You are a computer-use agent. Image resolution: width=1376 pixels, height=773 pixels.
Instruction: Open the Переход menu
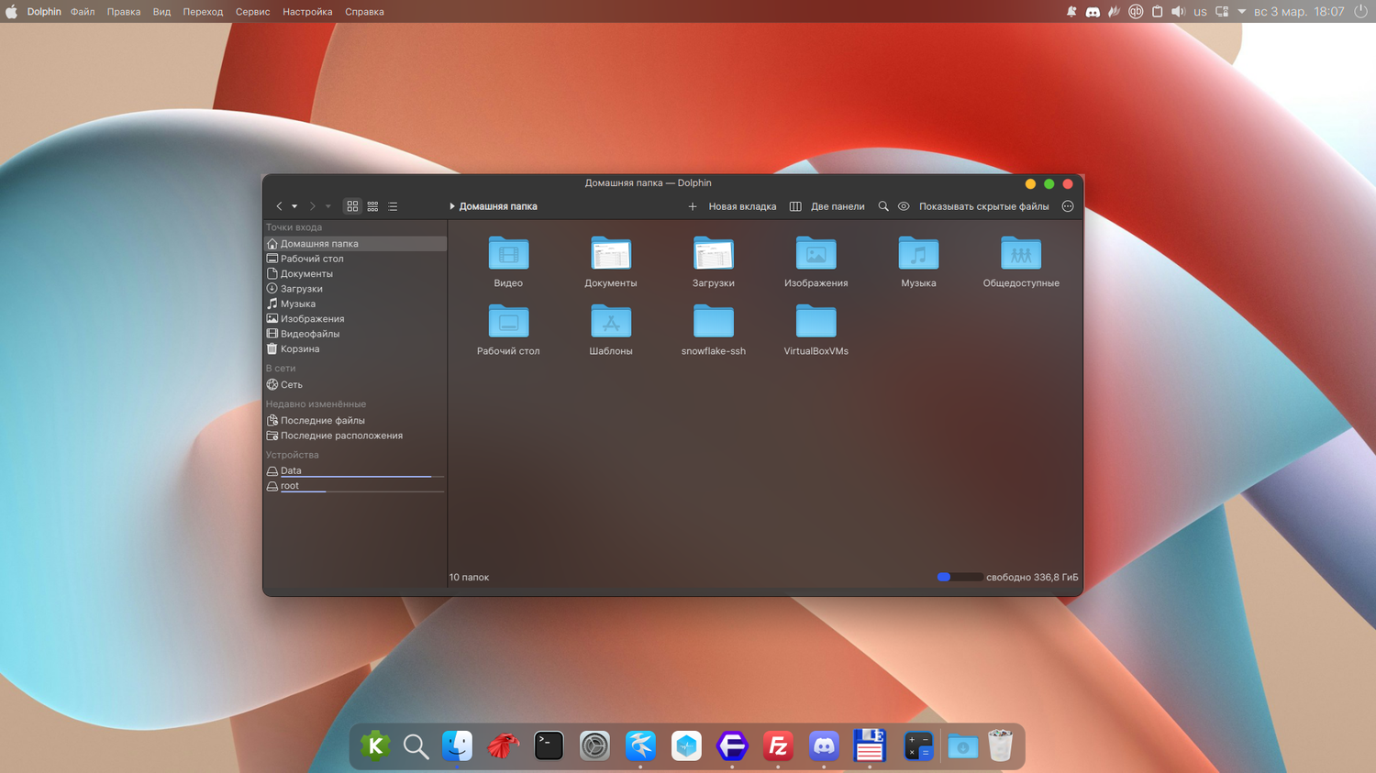203,12
